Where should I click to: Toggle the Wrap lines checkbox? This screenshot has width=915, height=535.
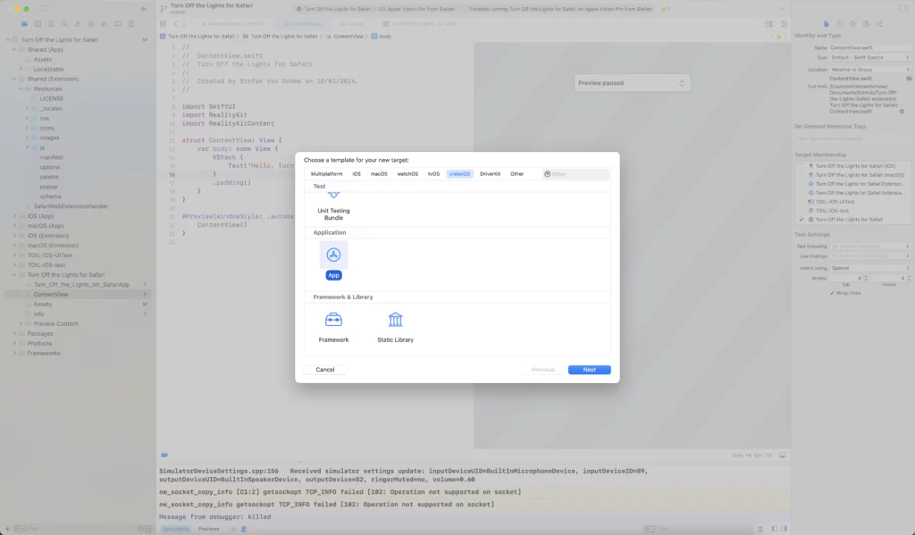[x=832, y=293]
